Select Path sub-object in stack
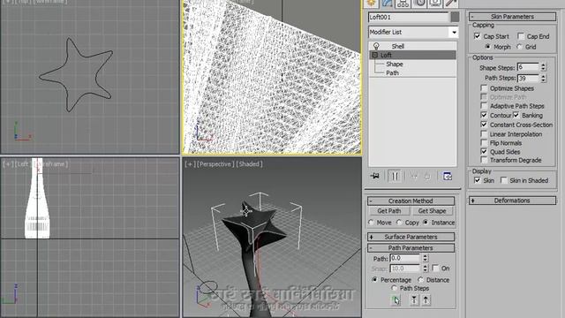The image size is (565, 318). [x=392, y=72]
